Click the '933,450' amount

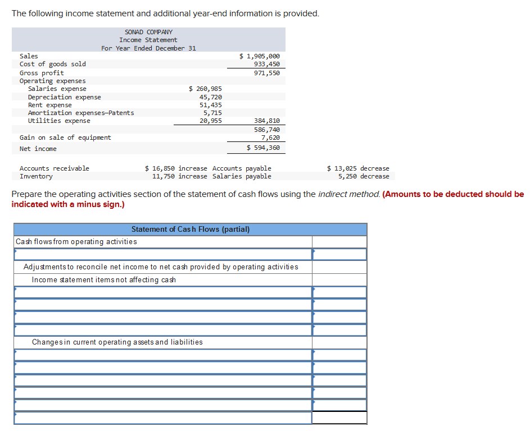(267, 64)
